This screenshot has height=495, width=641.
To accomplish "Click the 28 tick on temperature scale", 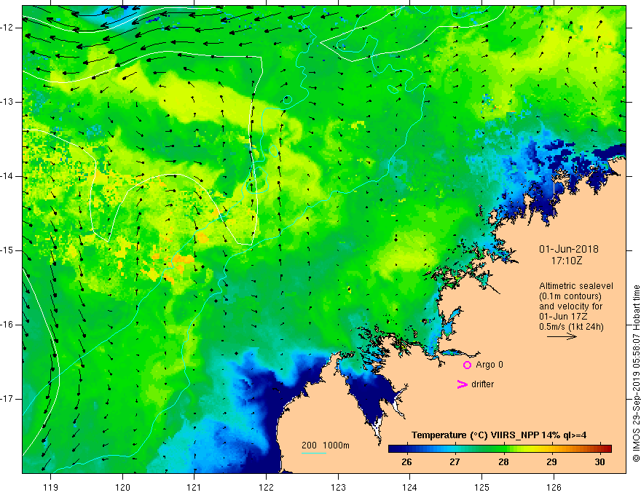I will pyautogui.click(x=503, y=462).
